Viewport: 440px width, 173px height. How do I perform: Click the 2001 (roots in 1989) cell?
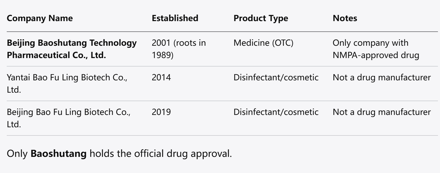pyautogui.click(x=179, y=49)
